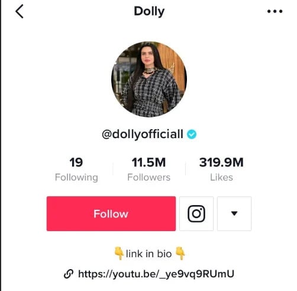
Task: Tap the 'link in bio' text
Action: 149,254
